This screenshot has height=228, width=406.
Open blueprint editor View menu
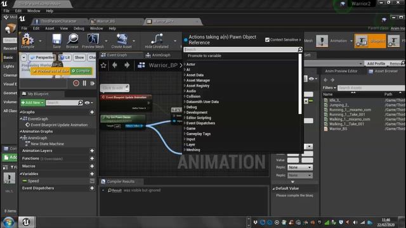tap(63, 28)
